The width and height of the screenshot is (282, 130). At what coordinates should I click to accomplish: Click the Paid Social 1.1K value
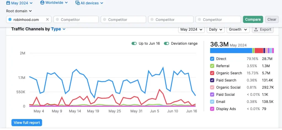click(x=266, y=94)
